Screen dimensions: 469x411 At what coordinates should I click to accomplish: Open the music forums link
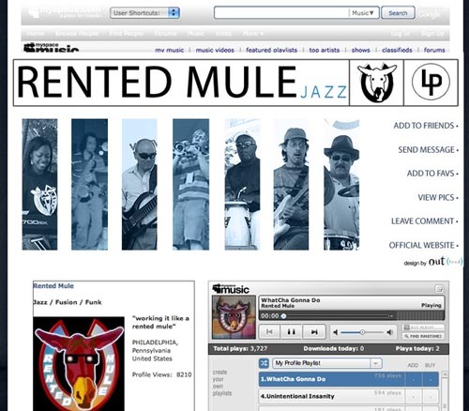(434, 50)
